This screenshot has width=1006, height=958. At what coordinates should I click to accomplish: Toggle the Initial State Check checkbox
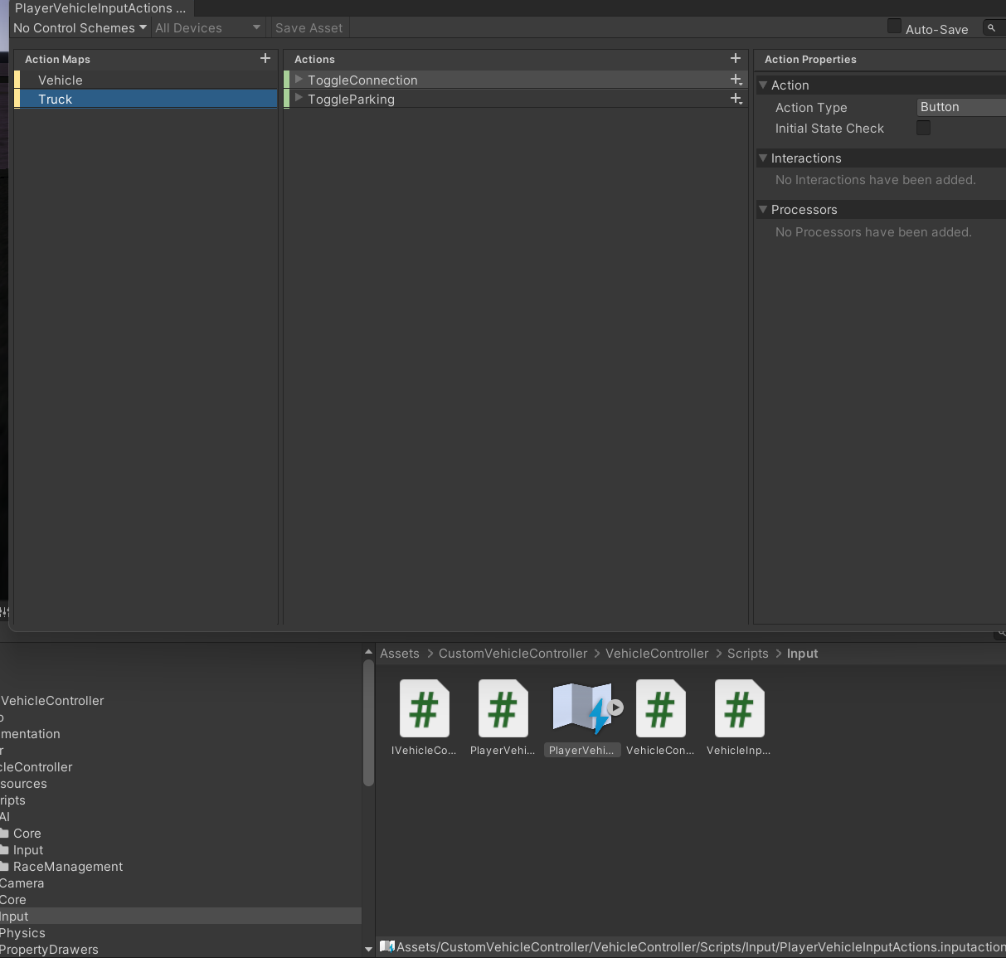[x=923, y=128]
